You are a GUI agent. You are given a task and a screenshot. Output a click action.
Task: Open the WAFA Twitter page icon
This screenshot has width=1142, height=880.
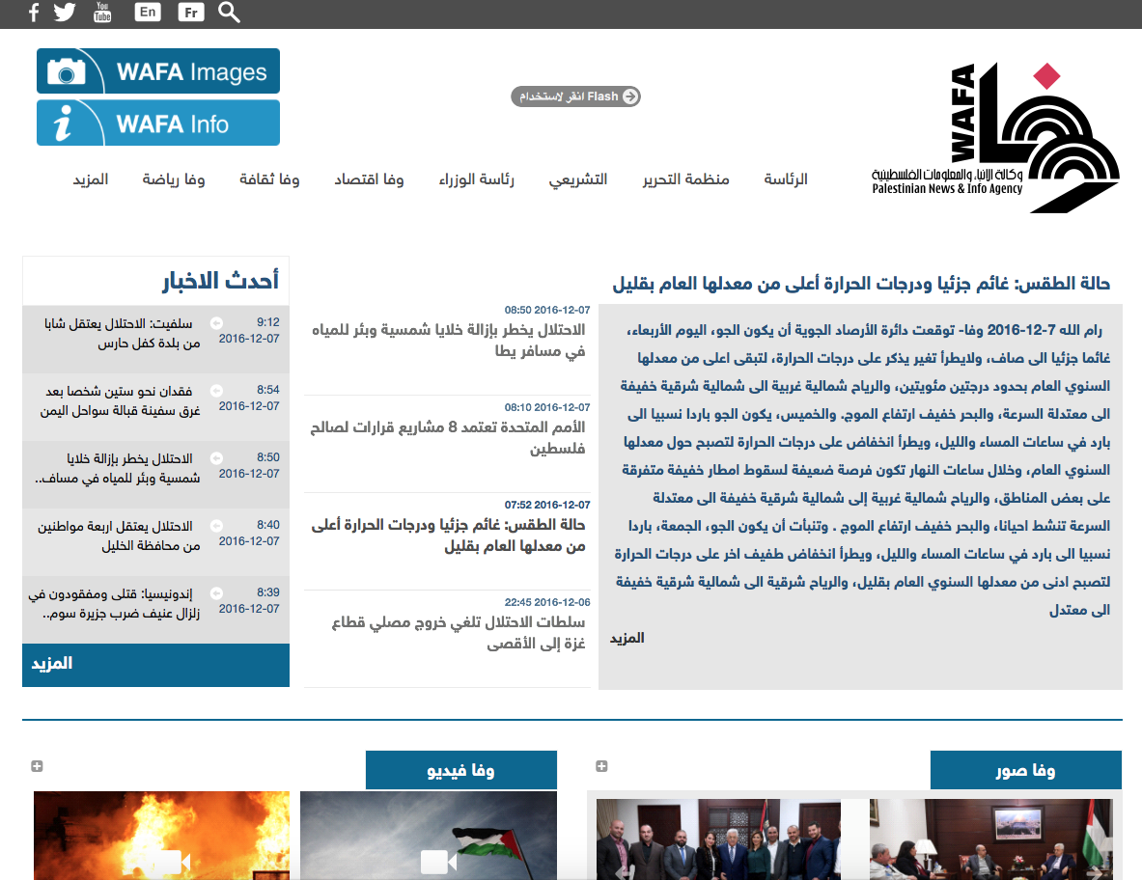[65, 13]
